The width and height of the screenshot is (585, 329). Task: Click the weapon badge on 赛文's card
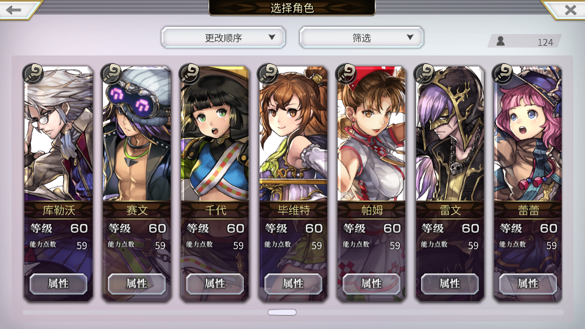point(111,74)
